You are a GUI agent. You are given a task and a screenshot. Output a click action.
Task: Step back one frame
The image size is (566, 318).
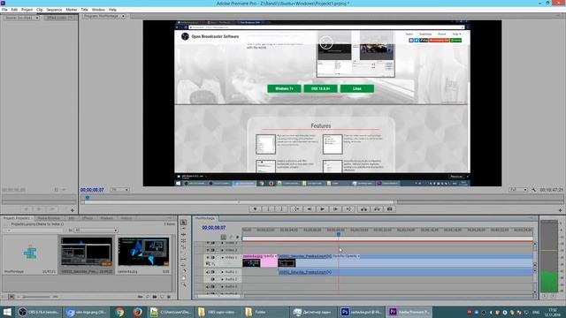click(310, 209)
